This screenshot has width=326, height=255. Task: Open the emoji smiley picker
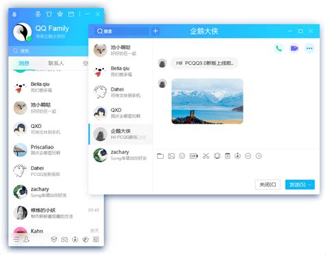pyautogui.click(x=182, y=156)
